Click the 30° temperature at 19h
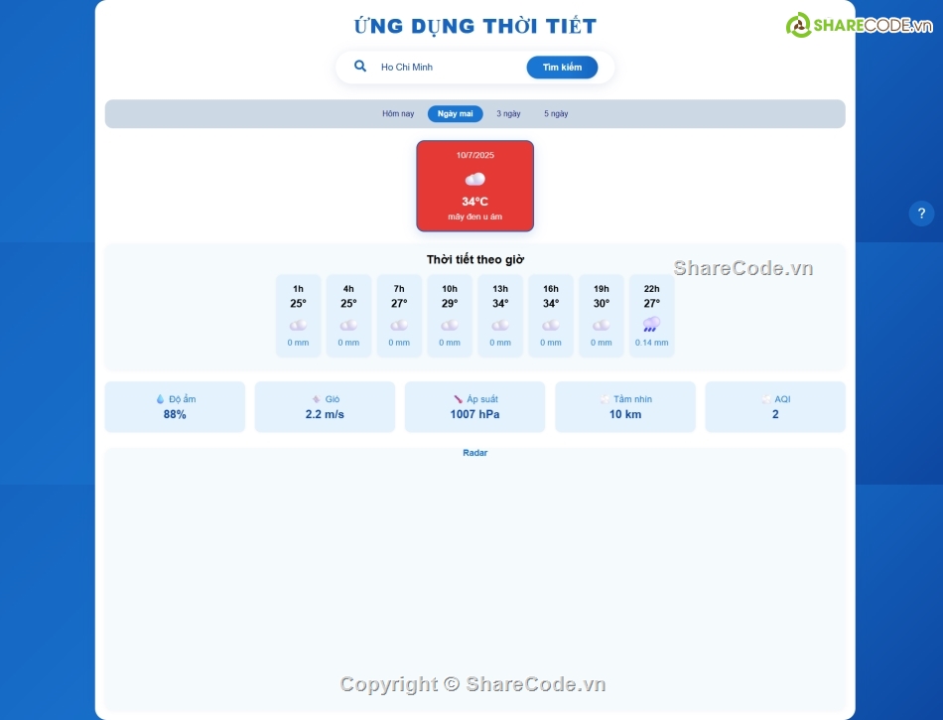Image resolution: width=943 pixels, height=720 pixels. [602, 304]
